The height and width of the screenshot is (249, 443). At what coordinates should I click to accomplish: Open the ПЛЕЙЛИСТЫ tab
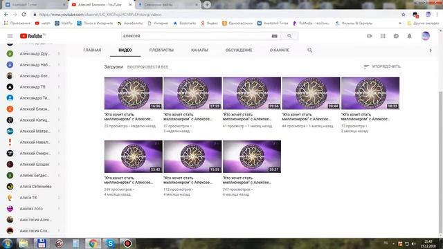click(161, 50)
